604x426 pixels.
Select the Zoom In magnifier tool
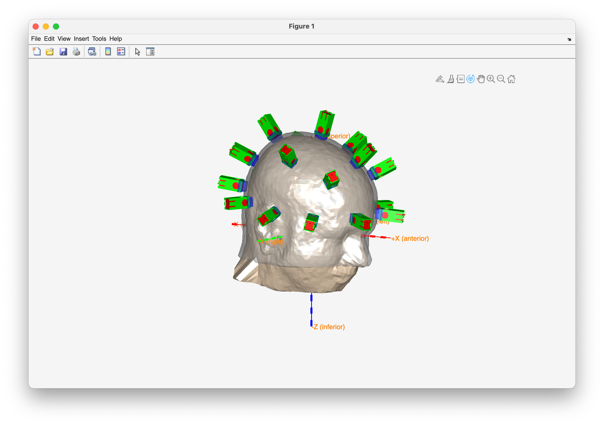pyautogui.click(x=491, y=79)
